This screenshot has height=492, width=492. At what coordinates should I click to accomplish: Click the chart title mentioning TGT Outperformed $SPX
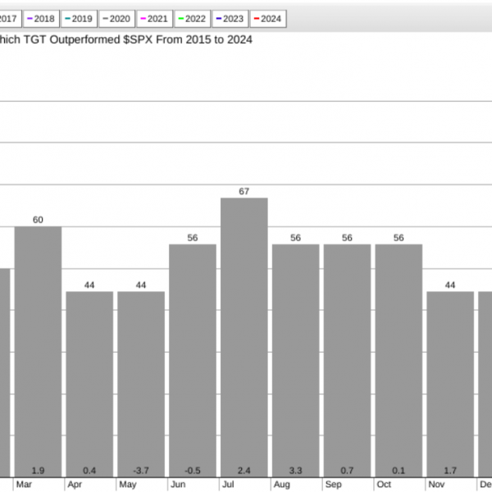[125, 40]
